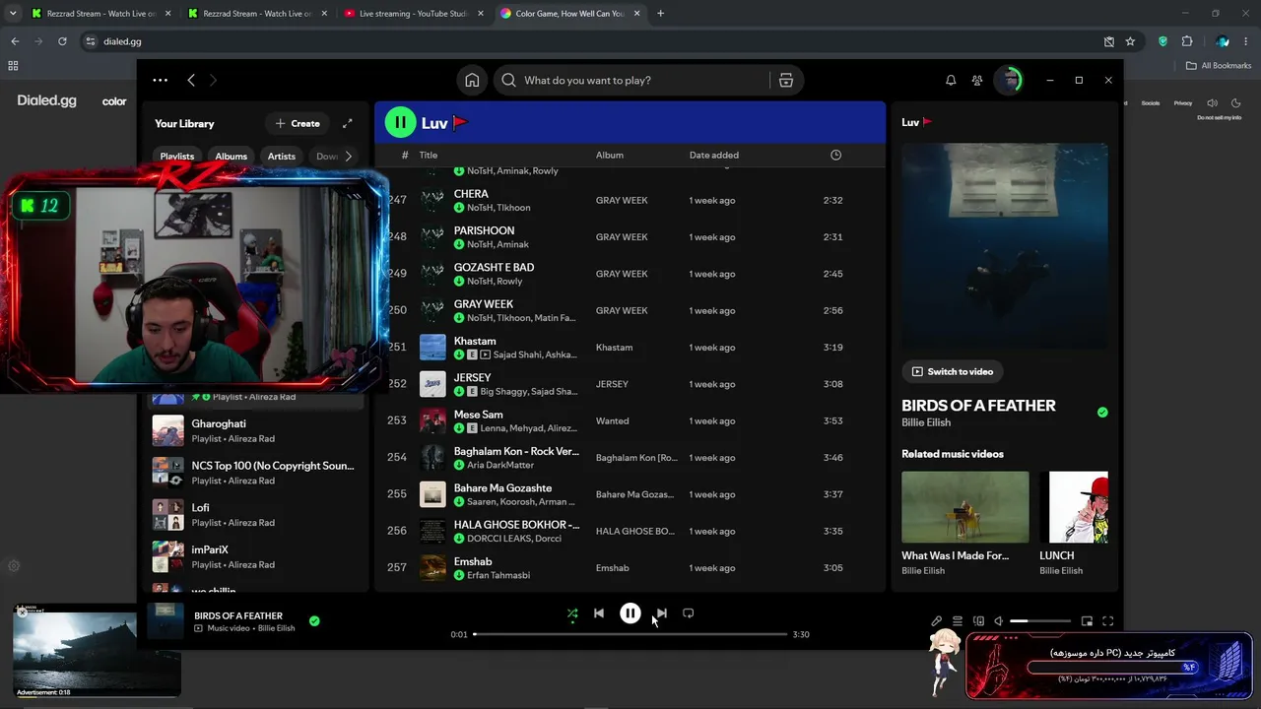Sort tracks by duration clock icon
The image size is (1261, 709).
(835, 155)
